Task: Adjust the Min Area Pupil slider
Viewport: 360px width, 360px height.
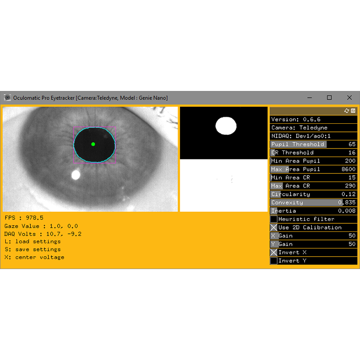Action: coord(313,161)
